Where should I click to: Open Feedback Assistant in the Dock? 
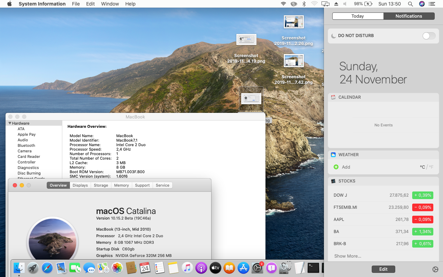pos(272,268)
